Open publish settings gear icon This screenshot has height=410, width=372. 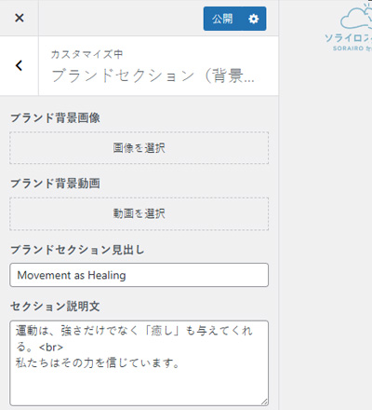tap(254, 19)
